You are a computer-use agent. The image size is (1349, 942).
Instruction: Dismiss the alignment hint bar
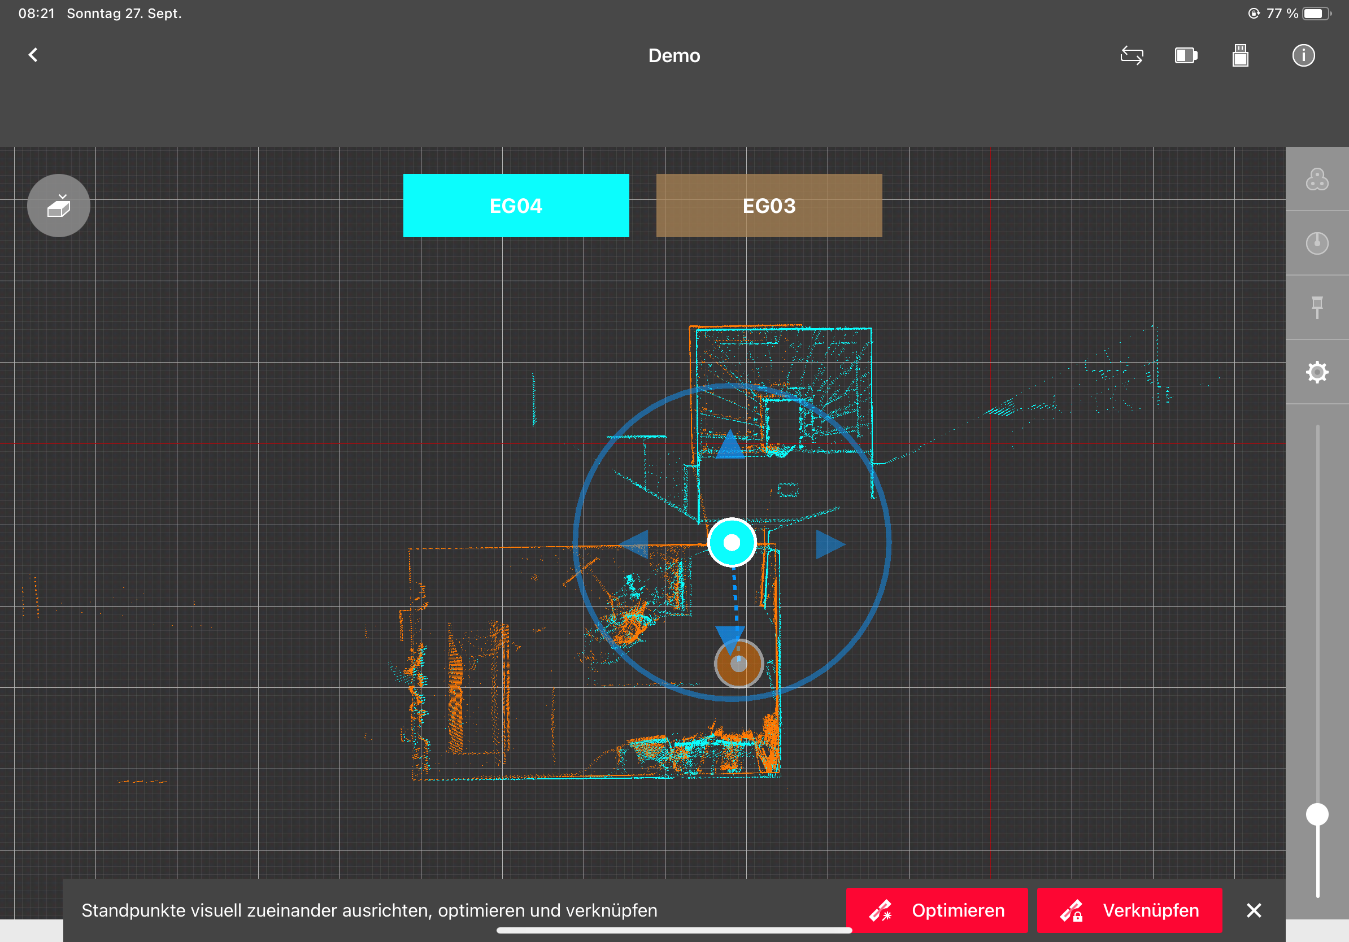(1254, 910)
